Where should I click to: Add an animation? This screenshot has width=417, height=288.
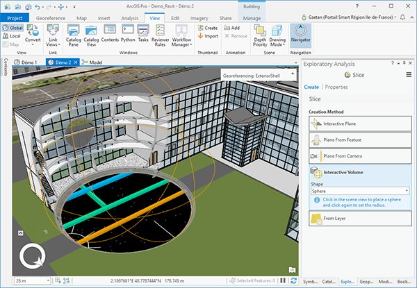pos(232,28)
